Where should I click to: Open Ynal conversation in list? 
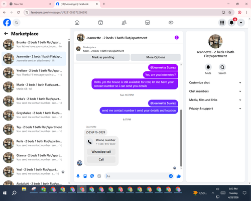click(34, 172)
